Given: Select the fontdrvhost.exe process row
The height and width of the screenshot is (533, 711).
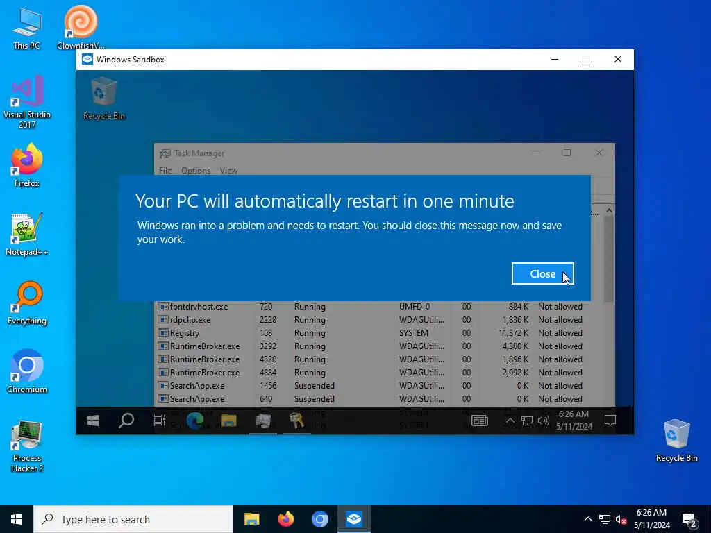Looking at the screenshot, I should (379, 307).
